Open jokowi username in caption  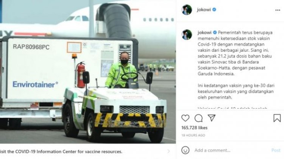pyautogui.click(x=204, y=33)
